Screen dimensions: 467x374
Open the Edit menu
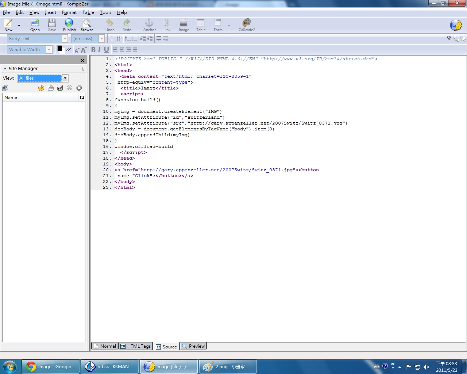click(20, 12)
